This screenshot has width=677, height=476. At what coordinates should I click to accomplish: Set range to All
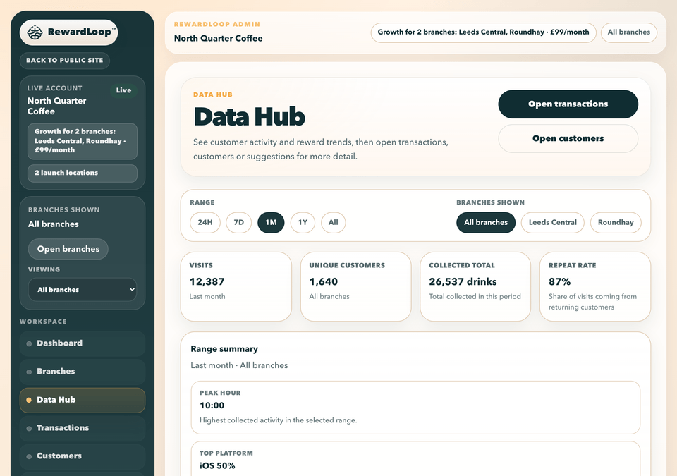[x=334, y=222]
